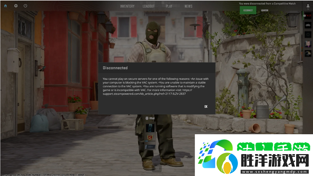
Task: Go to the News tab
Action: pyautogui.click(x=189, y=6)
